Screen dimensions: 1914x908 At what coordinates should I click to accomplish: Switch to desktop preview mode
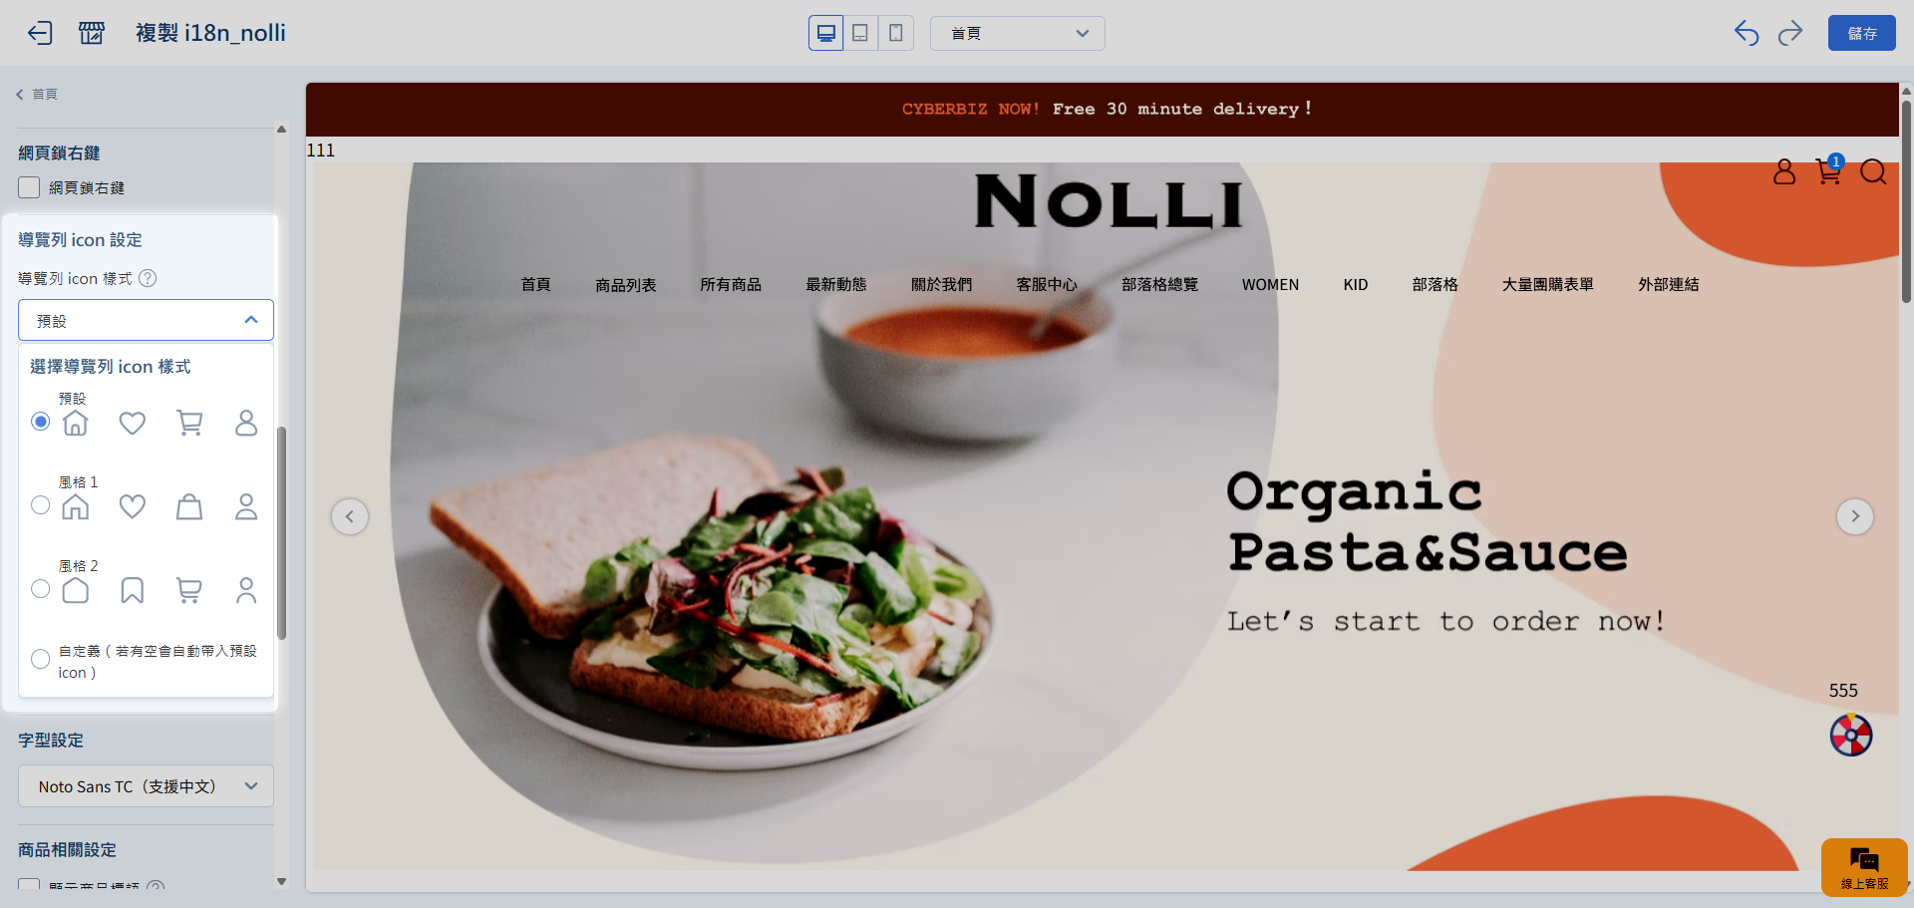[x=826, y=33]
